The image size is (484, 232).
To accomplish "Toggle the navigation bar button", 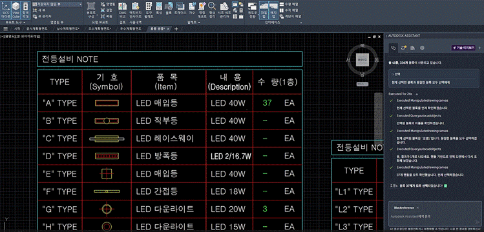I will coord(26,10).
